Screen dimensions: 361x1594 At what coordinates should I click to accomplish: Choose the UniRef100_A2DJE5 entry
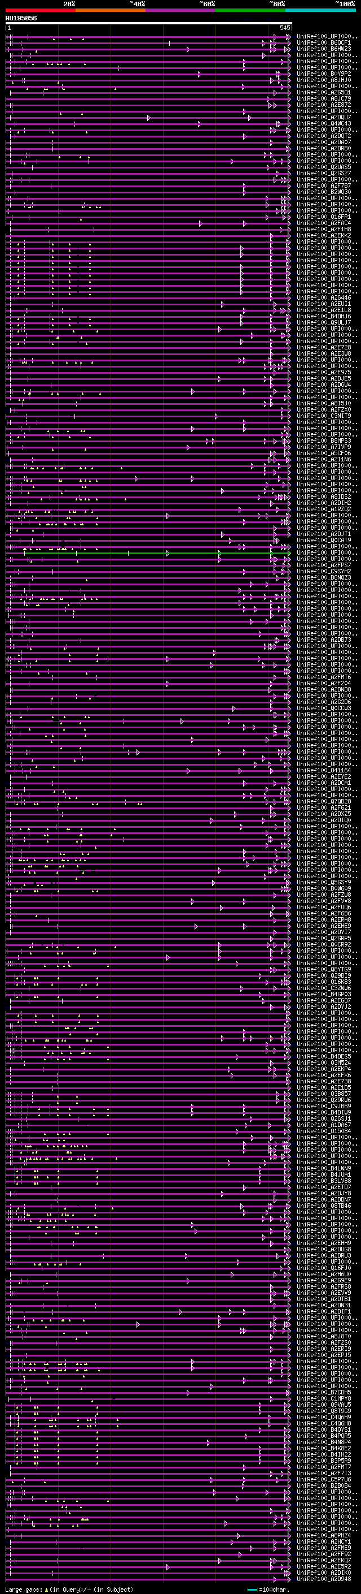click(x=324, y=379)
